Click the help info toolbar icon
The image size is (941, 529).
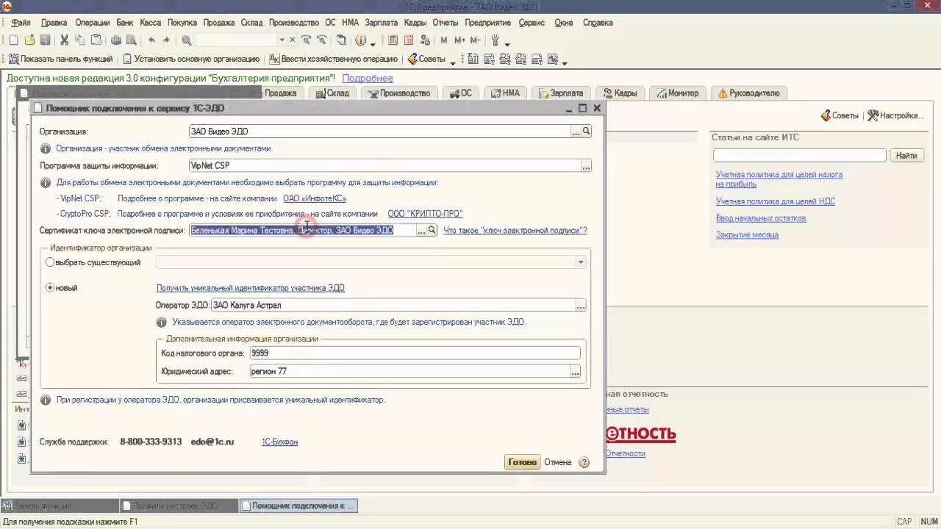361,40
